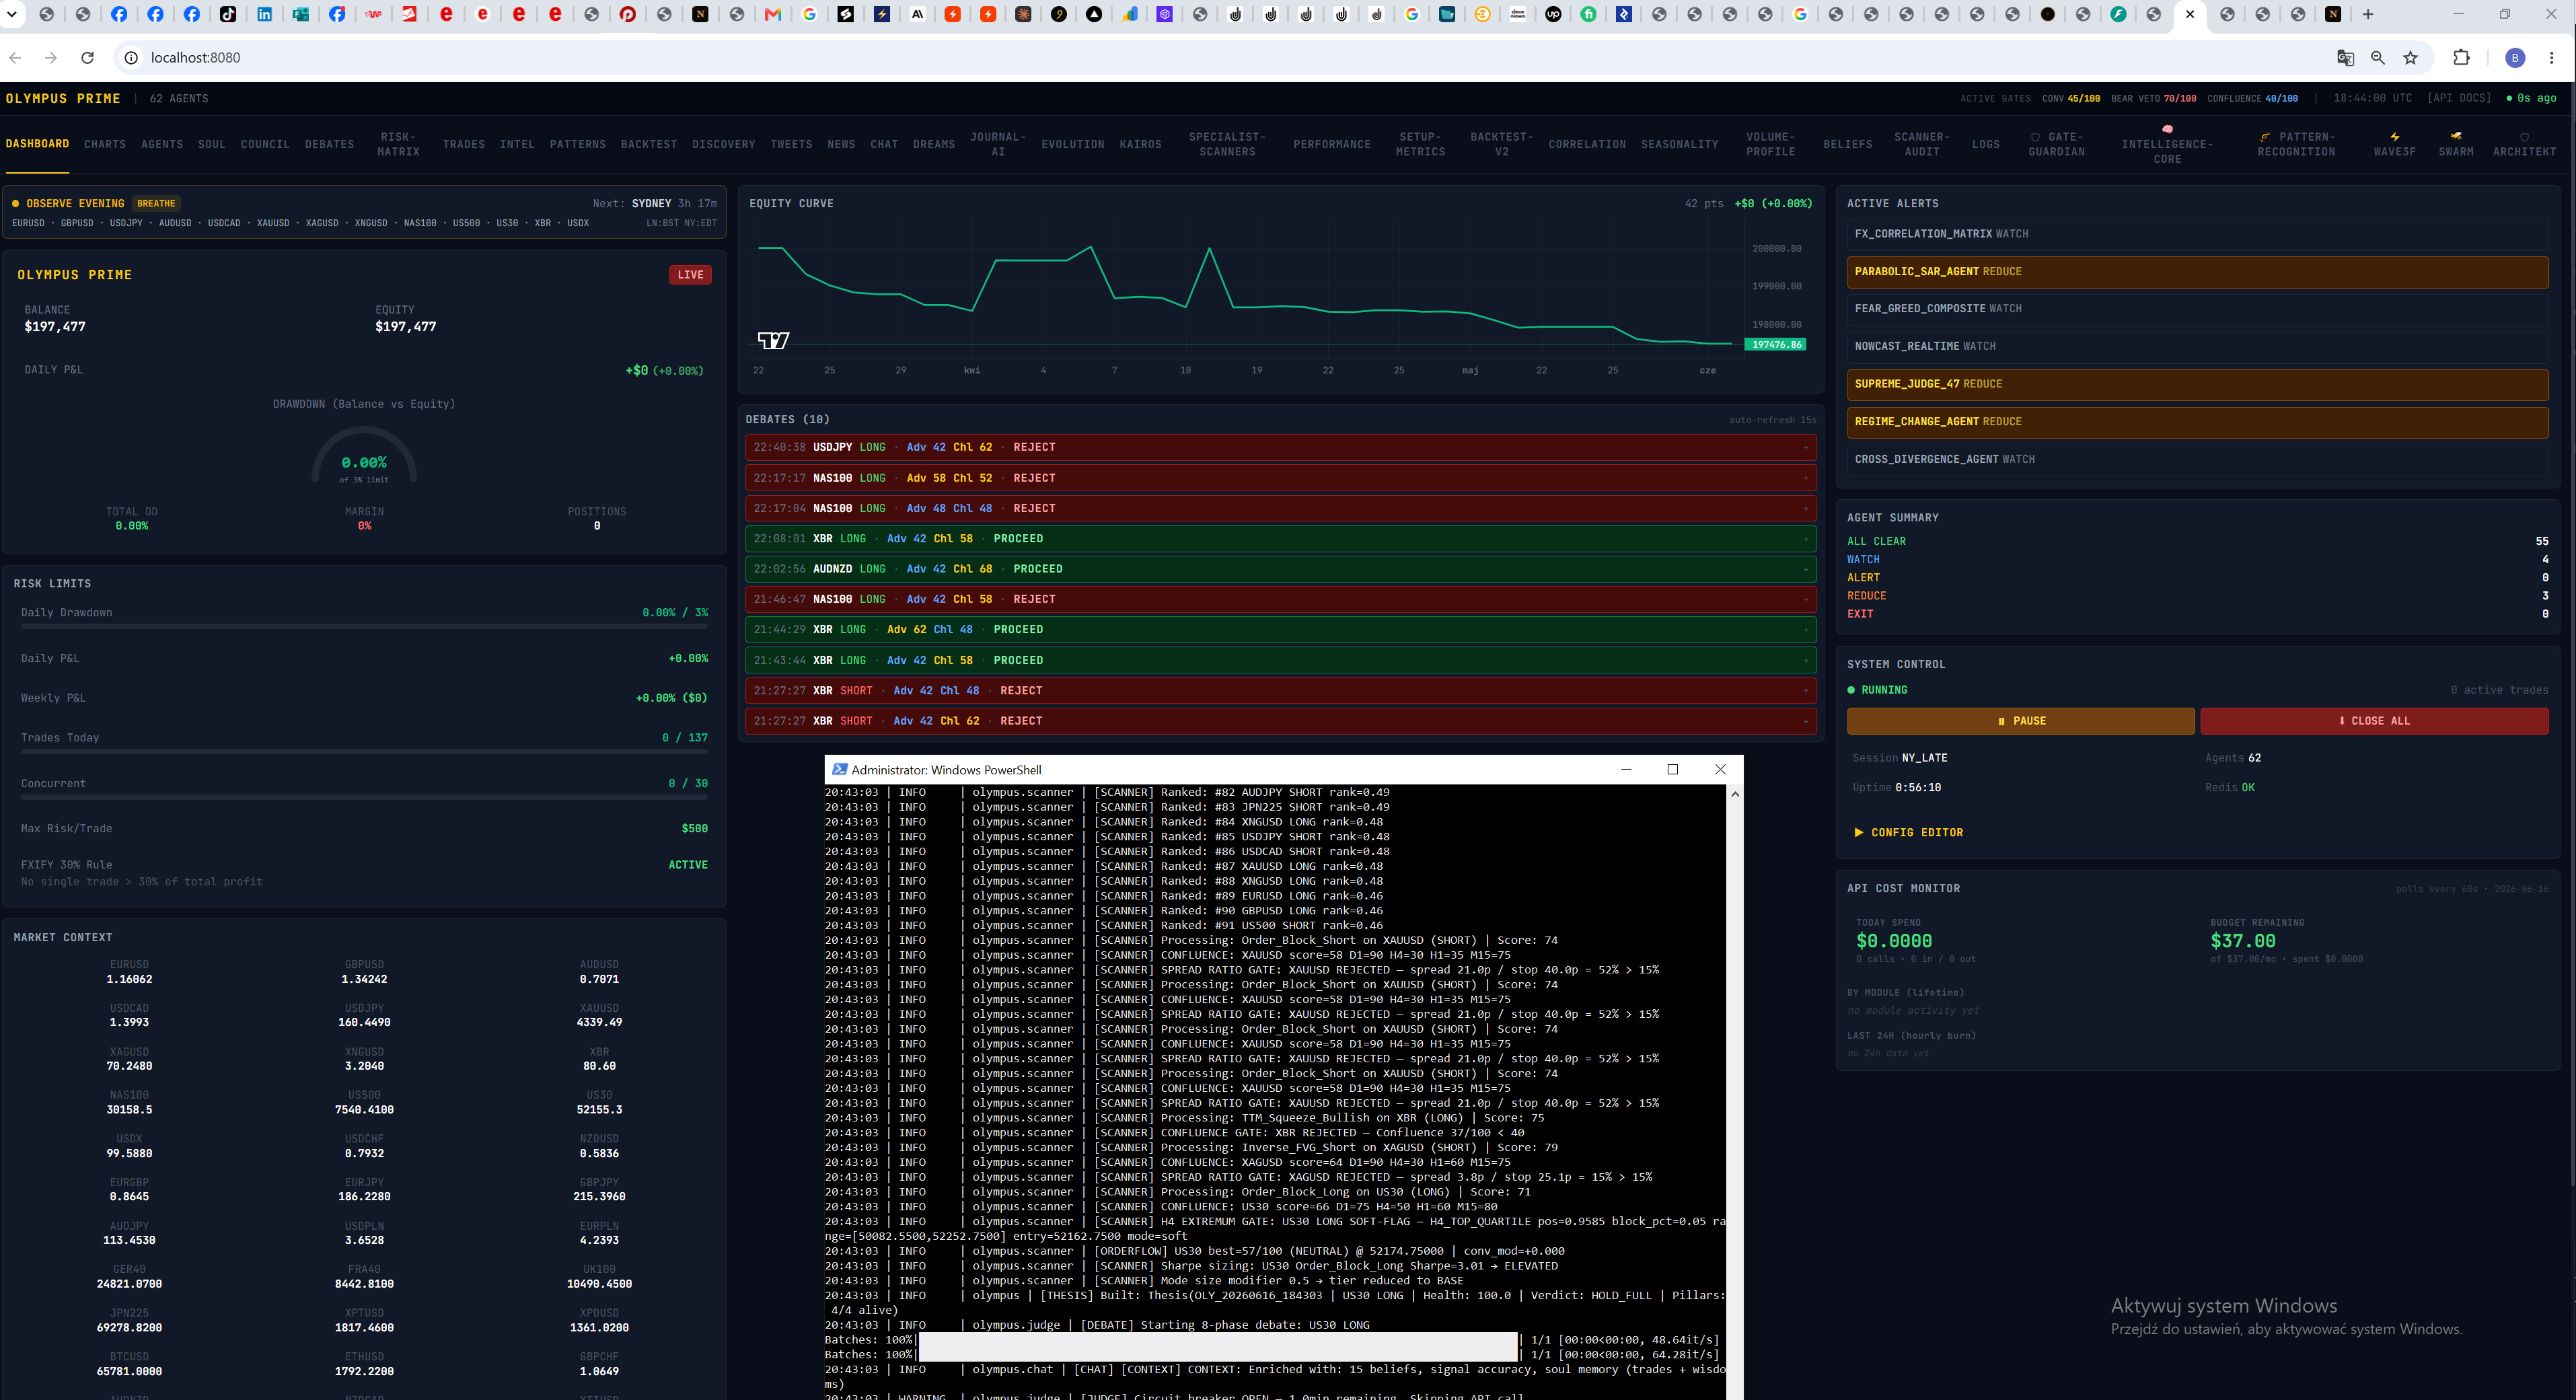The width and height of the screenshot is (2576, 1400).
Task: Switch to the Fiverr browser tab
Action: click(1589, 14)
